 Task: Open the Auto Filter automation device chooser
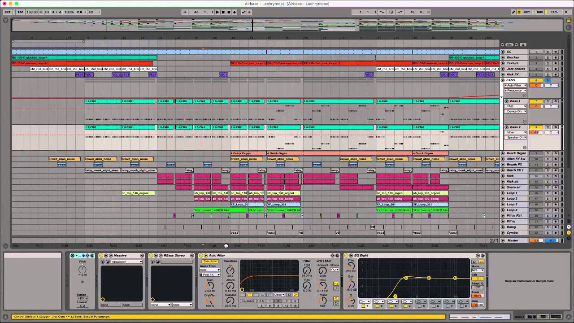coord(515,85)
